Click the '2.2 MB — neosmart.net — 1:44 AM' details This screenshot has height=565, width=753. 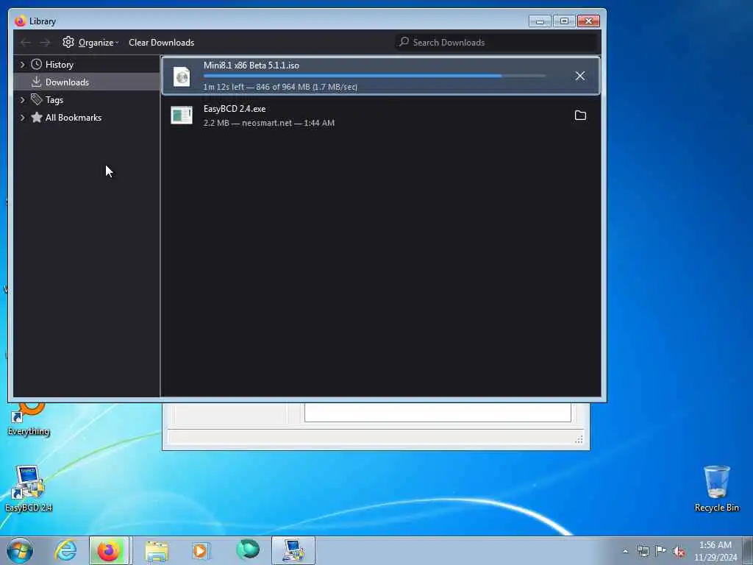(269, 123)
